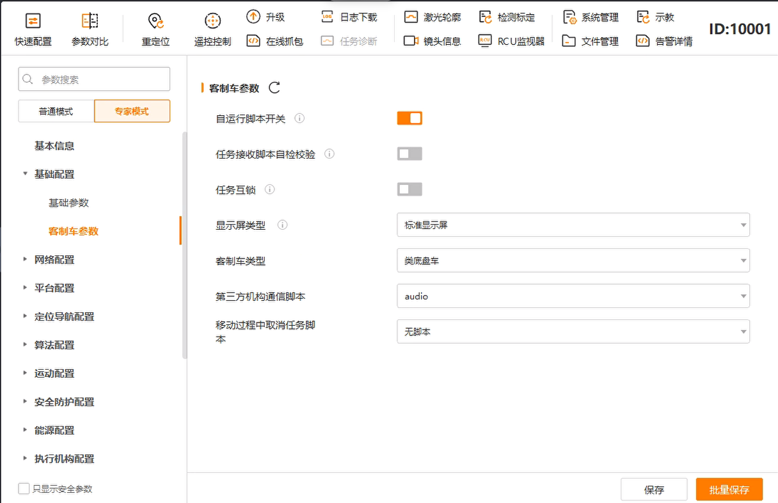Image resolution: width=778 pixels, height=503 pixels.
Task: Click the 升级 upgrade icon
Action: (253, 17)
